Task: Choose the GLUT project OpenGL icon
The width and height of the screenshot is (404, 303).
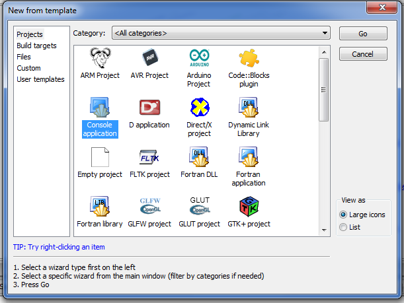Action: point(200,205)
